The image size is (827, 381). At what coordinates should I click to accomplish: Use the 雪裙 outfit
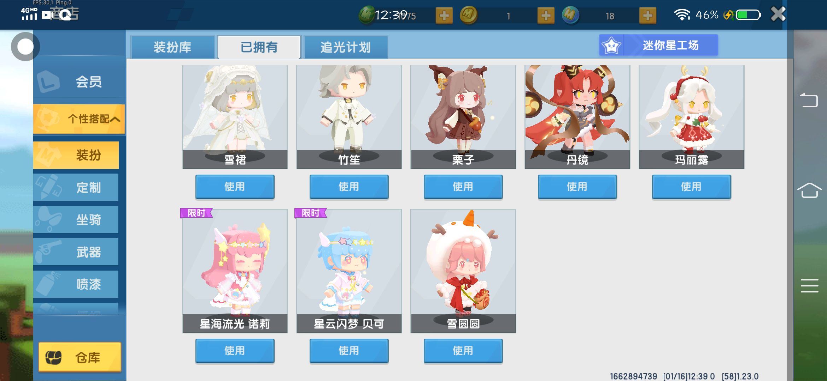235,187
